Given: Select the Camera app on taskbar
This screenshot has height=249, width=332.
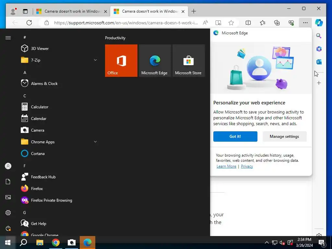Looking at the screenshot, I should (72, 243).
